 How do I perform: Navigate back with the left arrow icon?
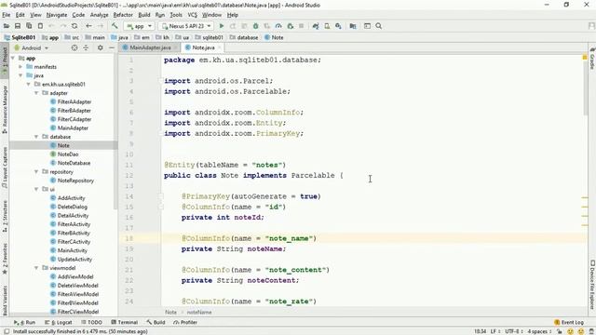(x=88, y=26)
